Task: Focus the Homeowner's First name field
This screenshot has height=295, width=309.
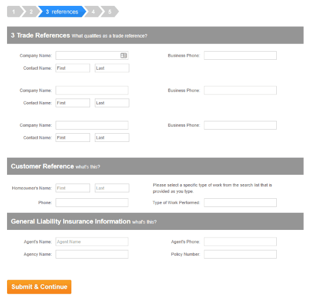Action: [73, 188]
